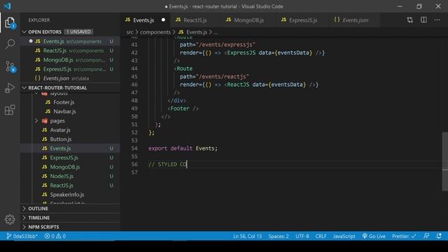The height and width of the screenshot is (252, 448).
Task: Change language mode JavaScript
Action: [x=344, y=237]
